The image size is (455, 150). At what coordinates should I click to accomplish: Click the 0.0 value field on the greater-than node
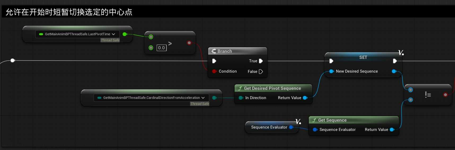pos(161,48)
